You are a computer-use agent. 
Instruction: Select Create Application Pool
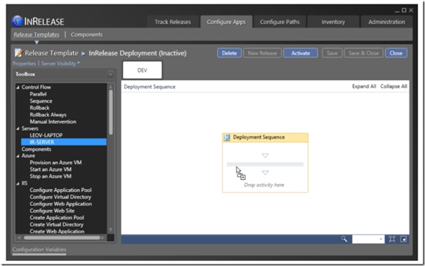click(57, 218)
